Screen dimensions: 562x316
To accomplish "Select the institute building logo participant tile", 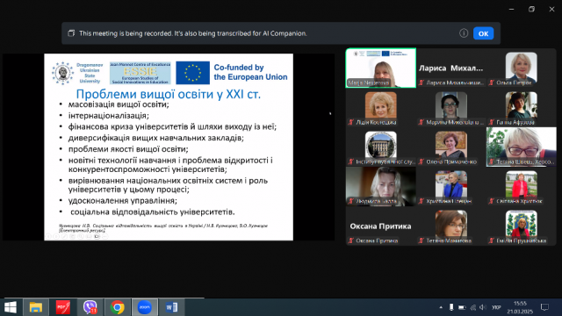I will click(380, 147).
